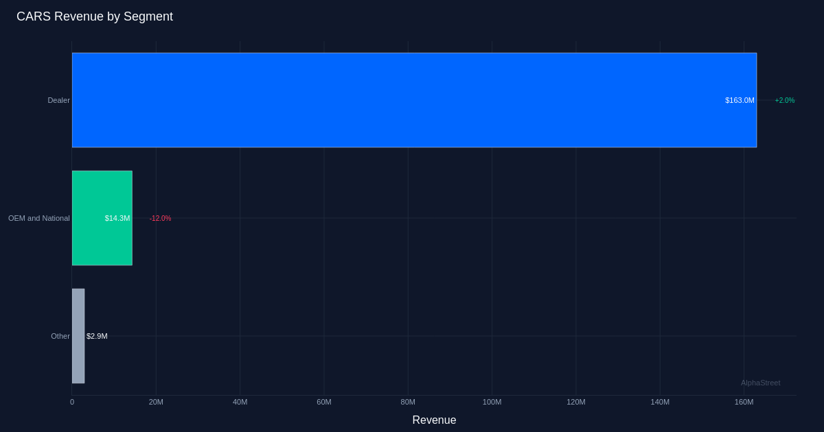Click the '140M' x-axis tick label
Viewport: 824px width, 432px height.
coord(660,402)
